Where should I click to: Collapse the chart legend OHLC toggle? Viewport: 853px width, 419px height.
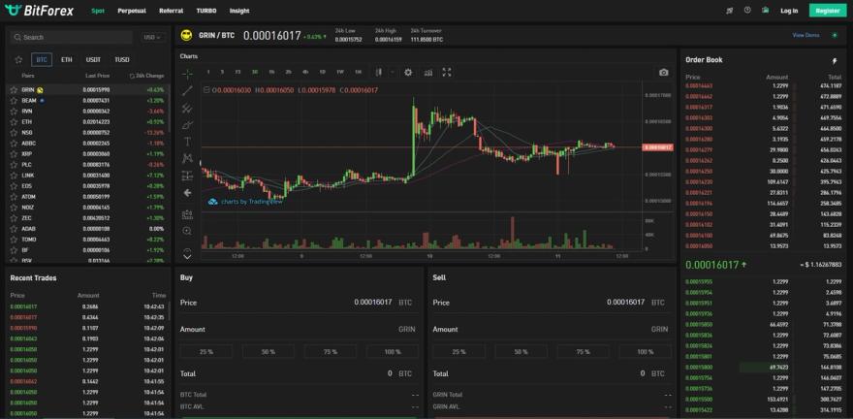[206, 90]
